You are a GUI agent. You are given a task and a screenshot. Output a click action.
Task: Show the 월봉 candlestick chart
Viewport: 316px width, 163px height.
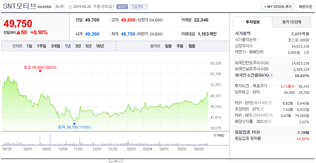click(192, 46)
